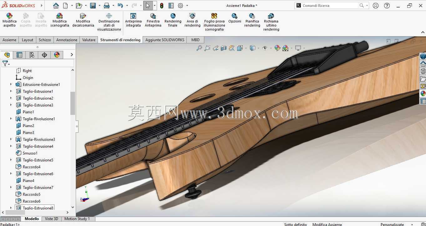Click Richiama ultimo rendering
This screenshot has width=426, height=226.
click(x=271, y=22)
